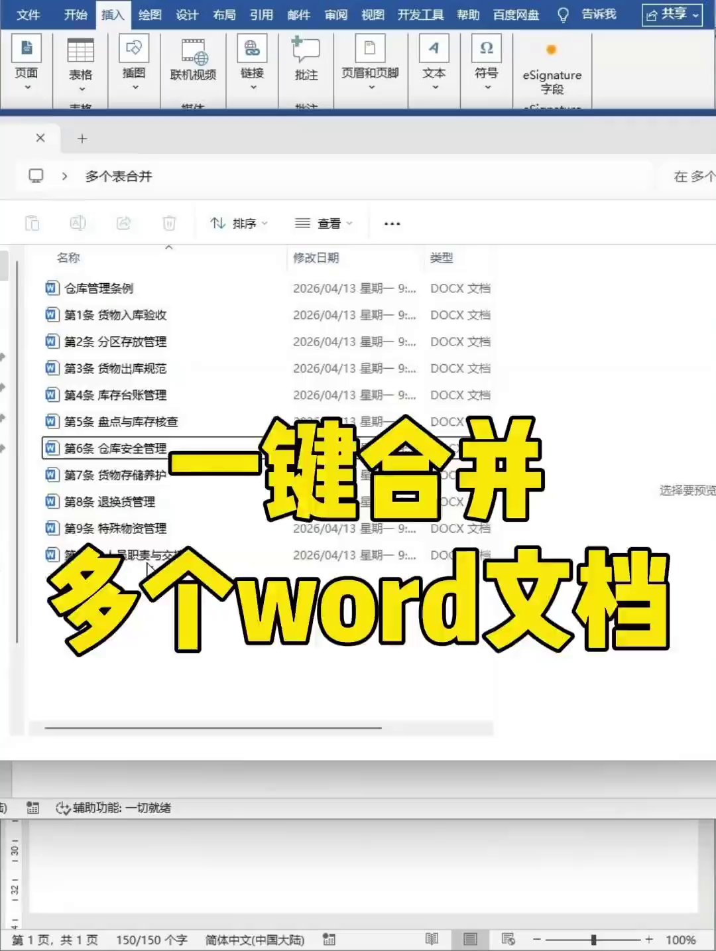Click the delete trash icon in Explorer
This screenshot has width=716, height=951.
point(169,223)
